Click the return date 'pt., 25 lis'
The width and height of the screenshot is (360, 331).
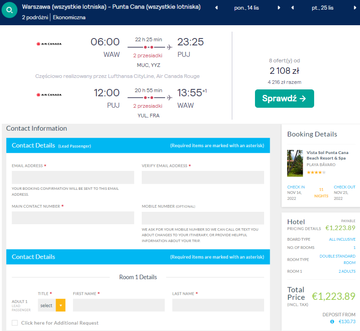pyautogui.click(x=322, y=8)
